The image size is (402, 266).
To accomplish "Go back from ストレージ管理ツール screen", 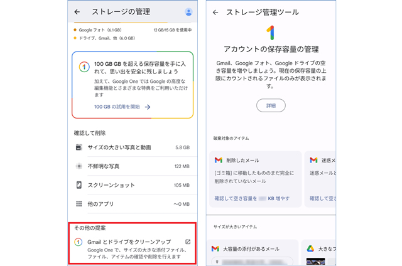I will [215, 13].
